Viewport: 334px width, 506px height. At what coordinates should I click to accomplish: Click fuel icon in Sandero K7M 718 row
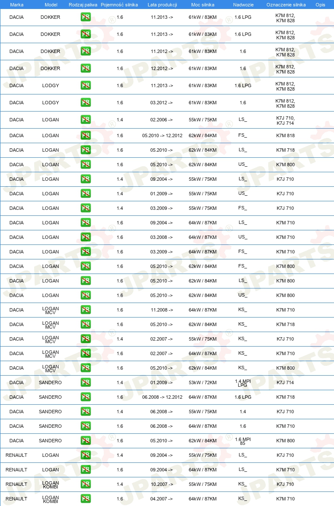tap(86, 397)
